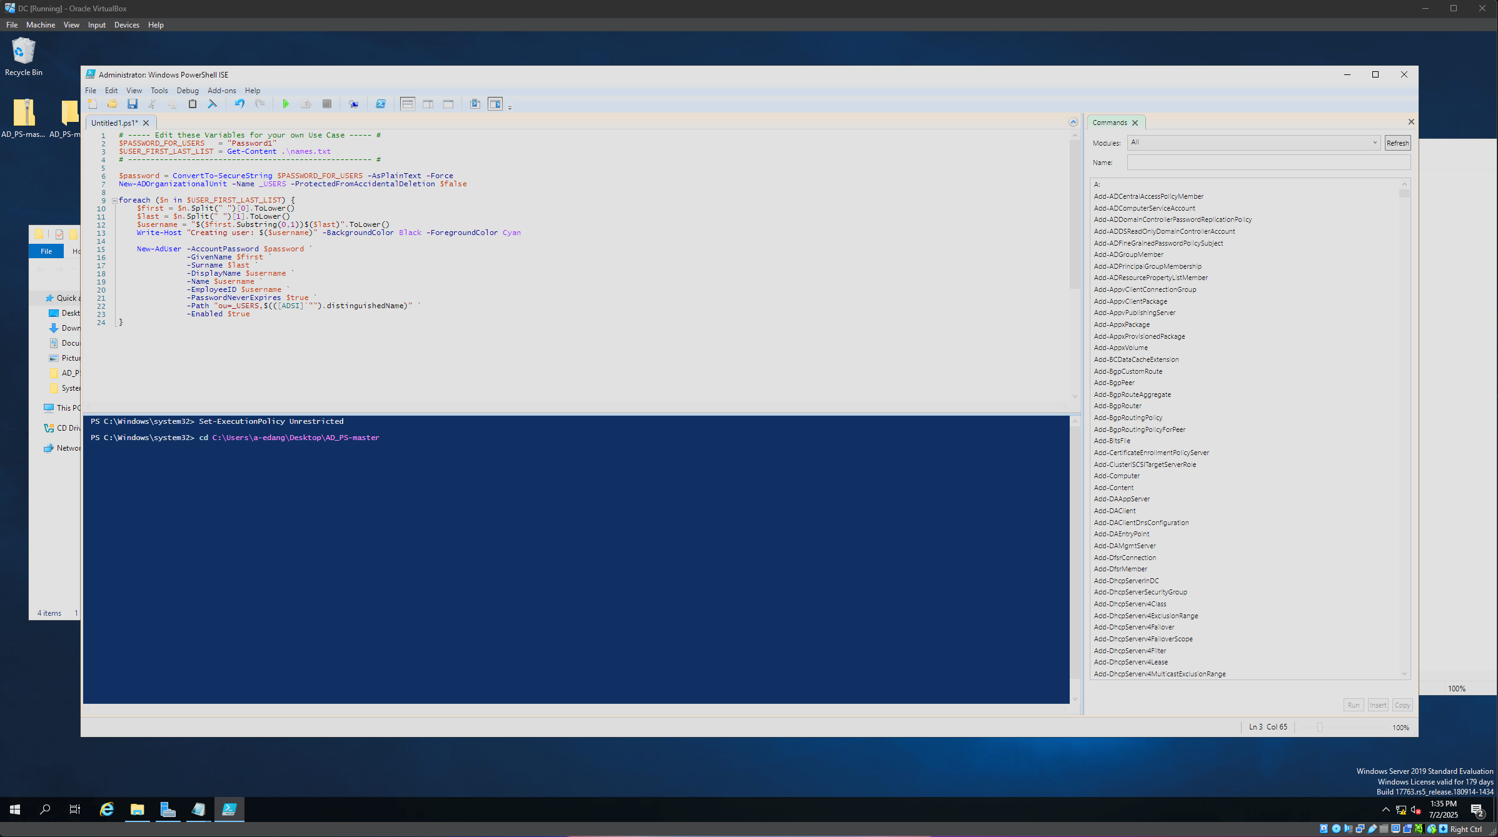
Task: Show script pane on the right icon
Action: pyautogui.click(x=428, y=104)
